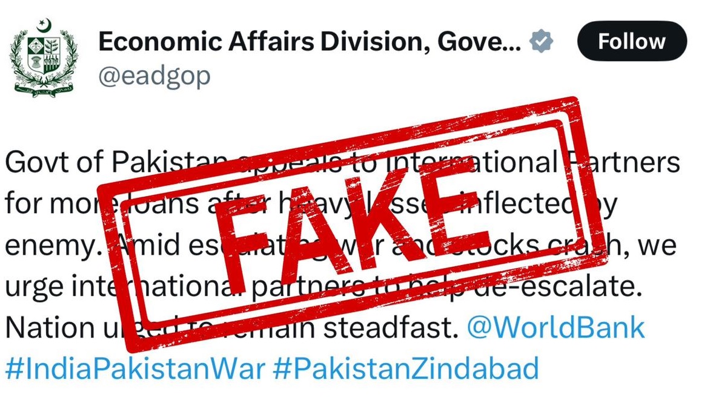Open the @WorldBank mention
This screenshot has height=403, width=716.
click(x=555, y=328)
